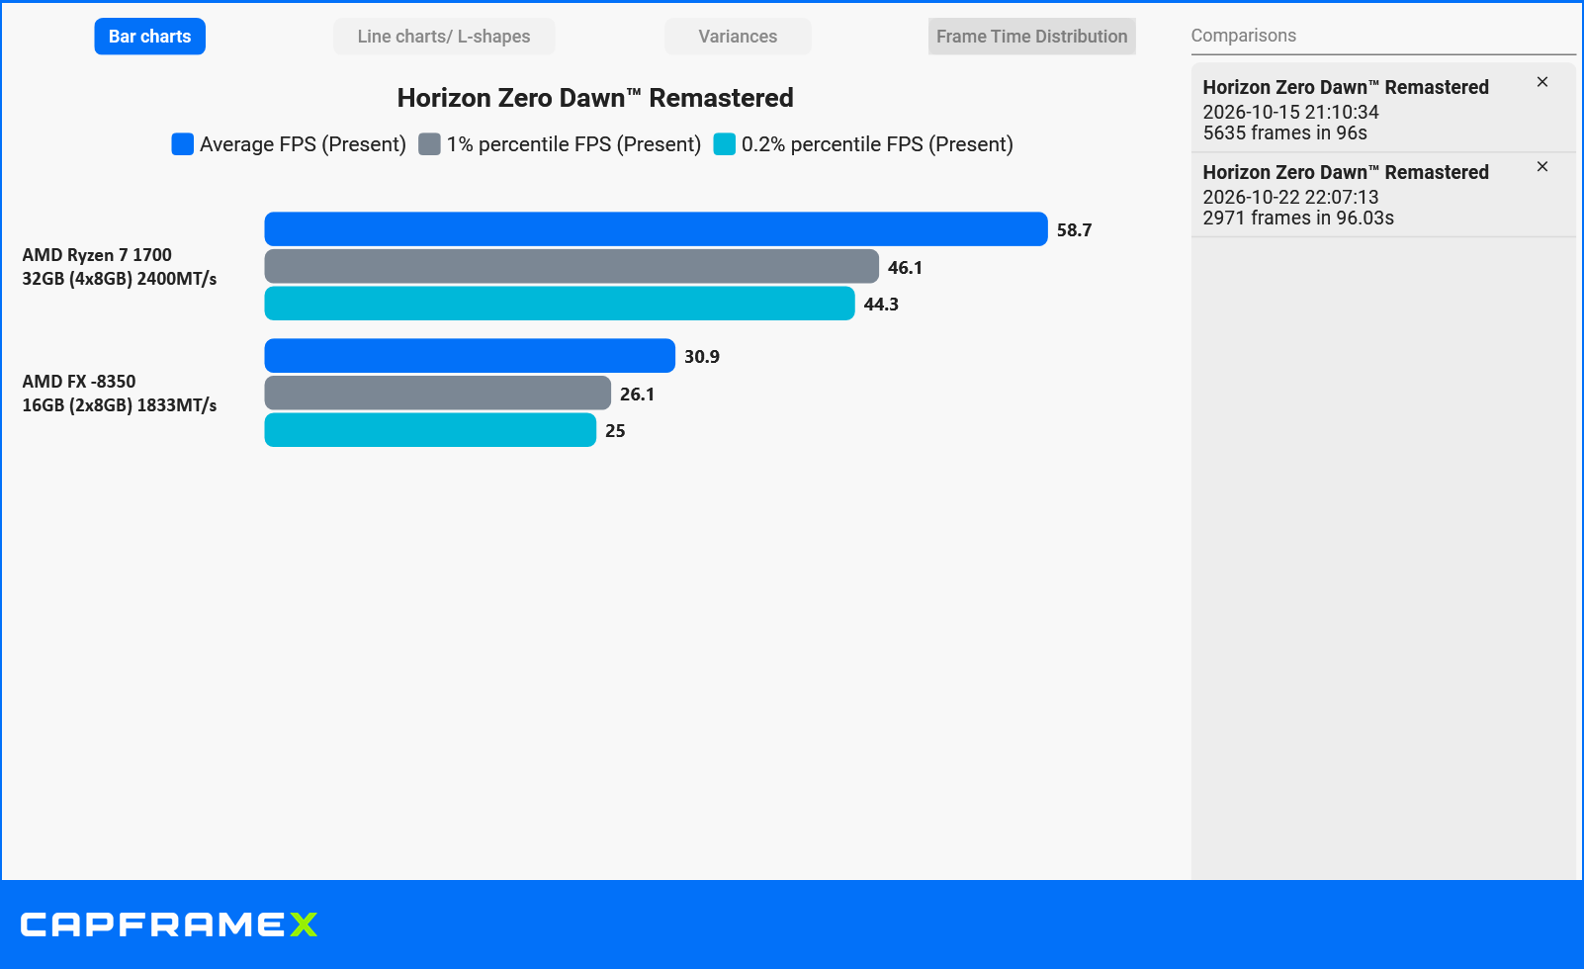
Task: Select comparison record with 2971 frames in 96.03s
Action: 1382,195
